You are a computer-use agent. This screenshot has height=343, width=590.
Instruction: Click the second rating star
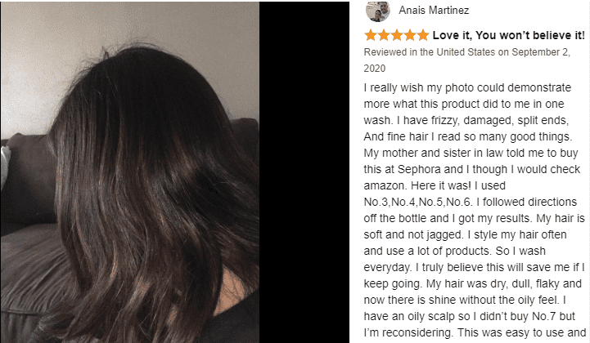coord(384,35)
